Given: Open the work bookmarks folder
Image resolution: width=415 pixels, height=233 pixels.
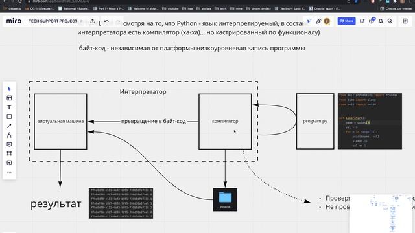Looking at the screenshot, I should click(x=220, y=8).
